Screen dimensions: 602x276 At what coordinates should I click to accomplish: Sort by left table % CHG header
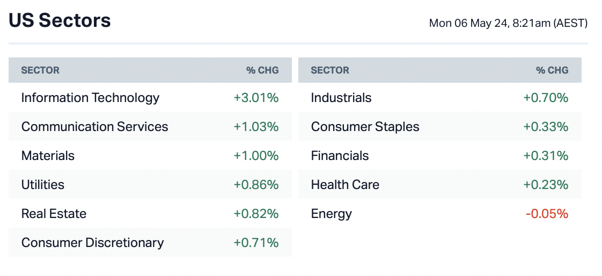[262, 70]
